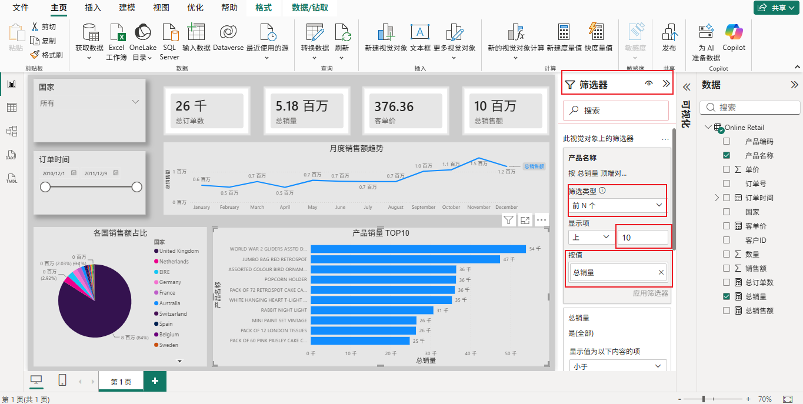Viewport: 803px width, 404px height.
Task: Click the 获取数据 (Get Data) icon
Action: click(x=89, y=32)
